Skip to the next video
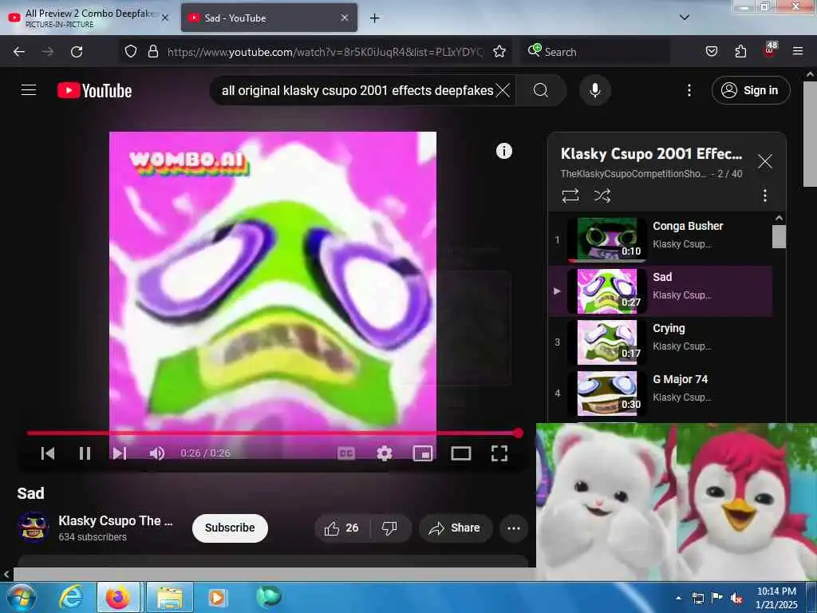817x613 pixels. 120,453
